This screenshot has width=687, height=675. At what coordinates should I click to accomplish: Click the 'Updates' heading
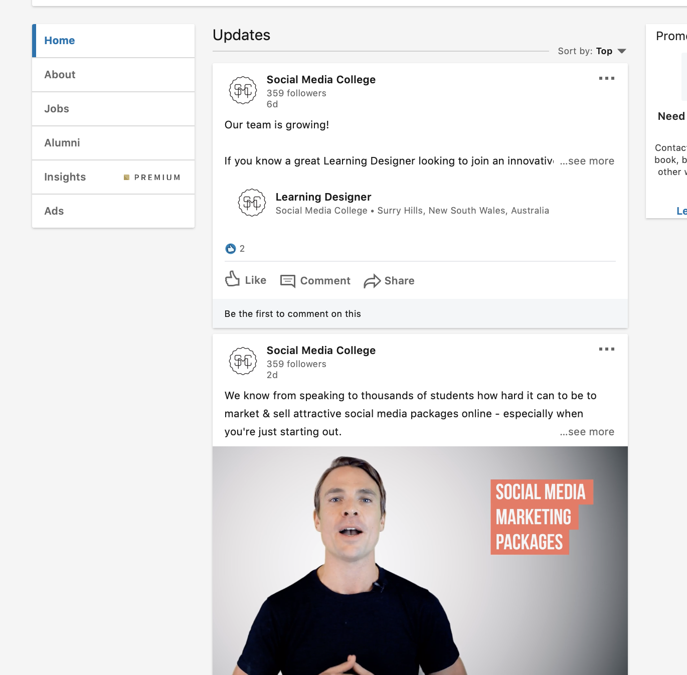(242, 35)
